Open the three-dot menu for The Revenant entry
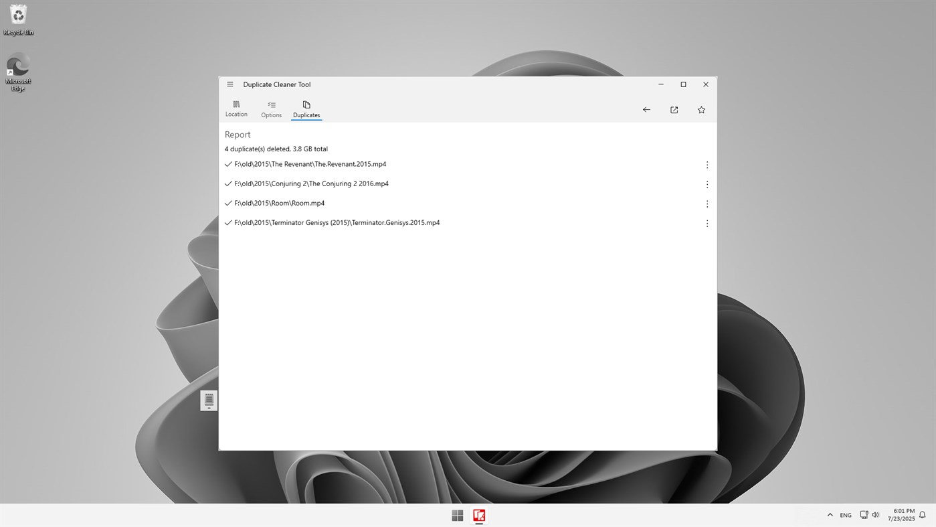 click(x=707, y=164)
